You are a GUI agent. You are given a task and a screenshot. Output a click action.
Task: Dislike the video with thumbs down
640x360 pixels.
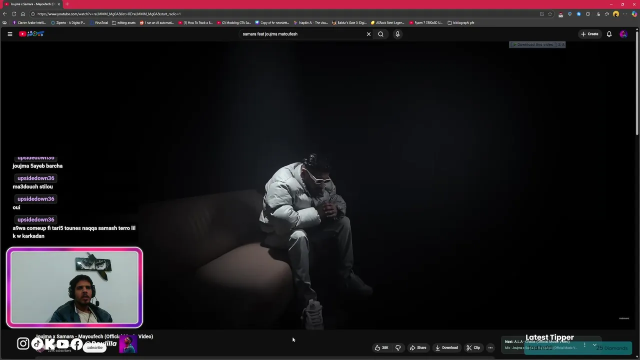[x=398, y=347]
